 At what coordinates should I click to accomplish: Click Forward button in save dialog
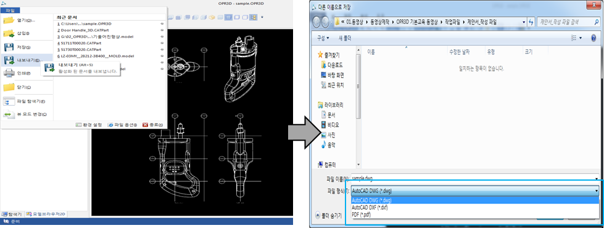tap(326, 22)
